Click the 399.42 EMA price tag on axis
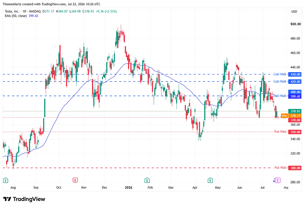 295,96
